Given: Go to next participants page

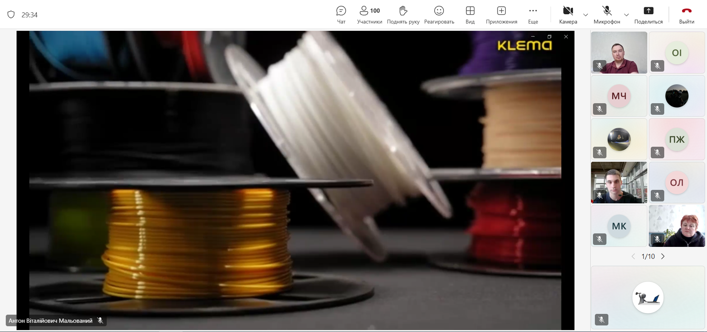Looking at the screenshot, I should (x=663, y=257).
